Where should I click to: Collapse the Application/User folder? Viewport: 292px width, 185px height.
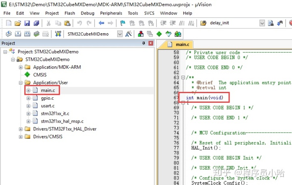pos(21,83)
